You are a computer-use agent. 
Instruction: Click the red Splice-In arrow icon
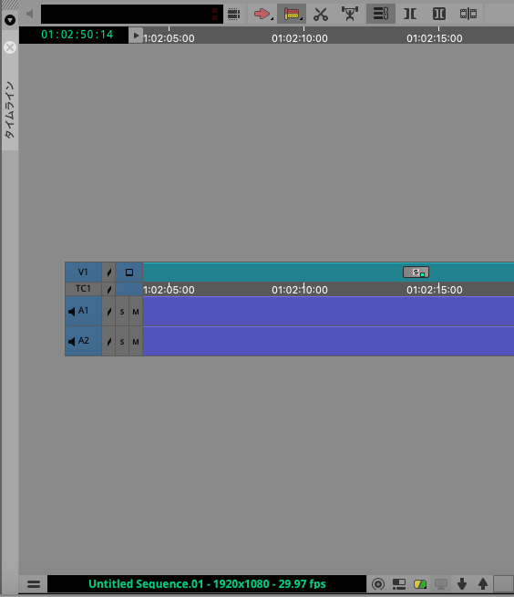[262, 14]
